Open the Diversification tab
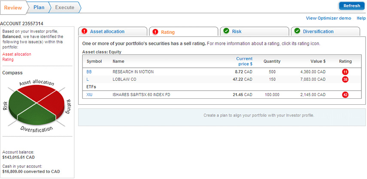The image size is (367, 179). [x=318, y=31]
